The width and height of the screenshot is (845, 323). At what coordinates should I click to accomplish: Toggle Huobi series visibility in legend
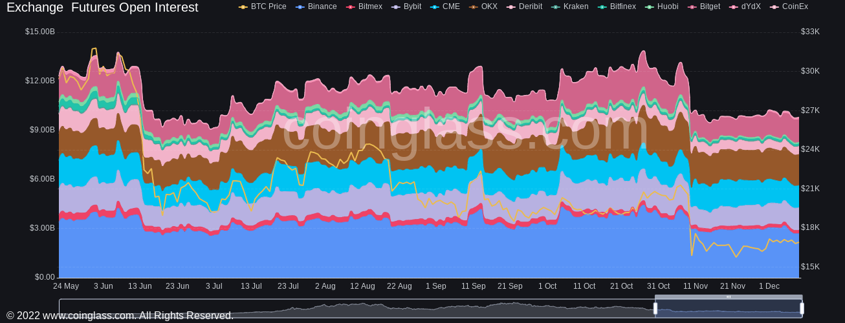[x=650, y=7]
